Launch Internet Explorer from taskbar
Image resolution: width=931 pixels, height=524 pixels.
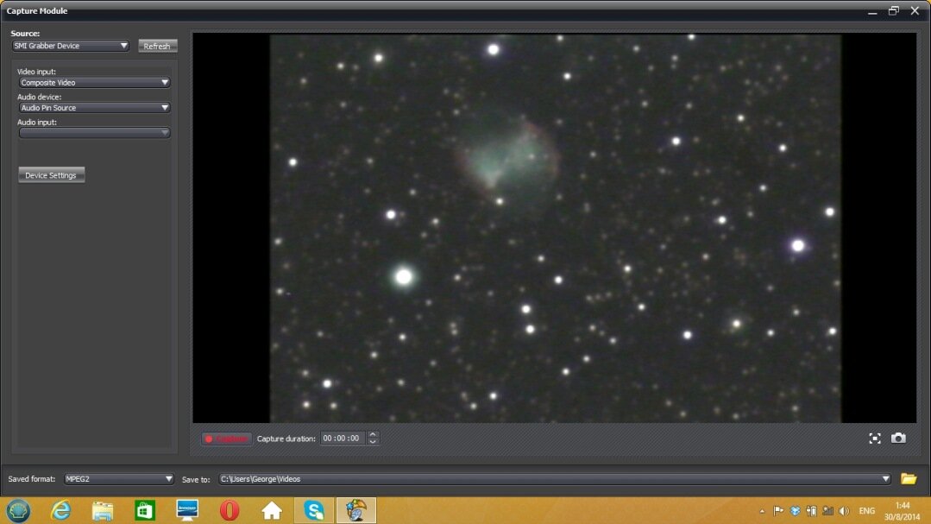click(x=60, y=510)
